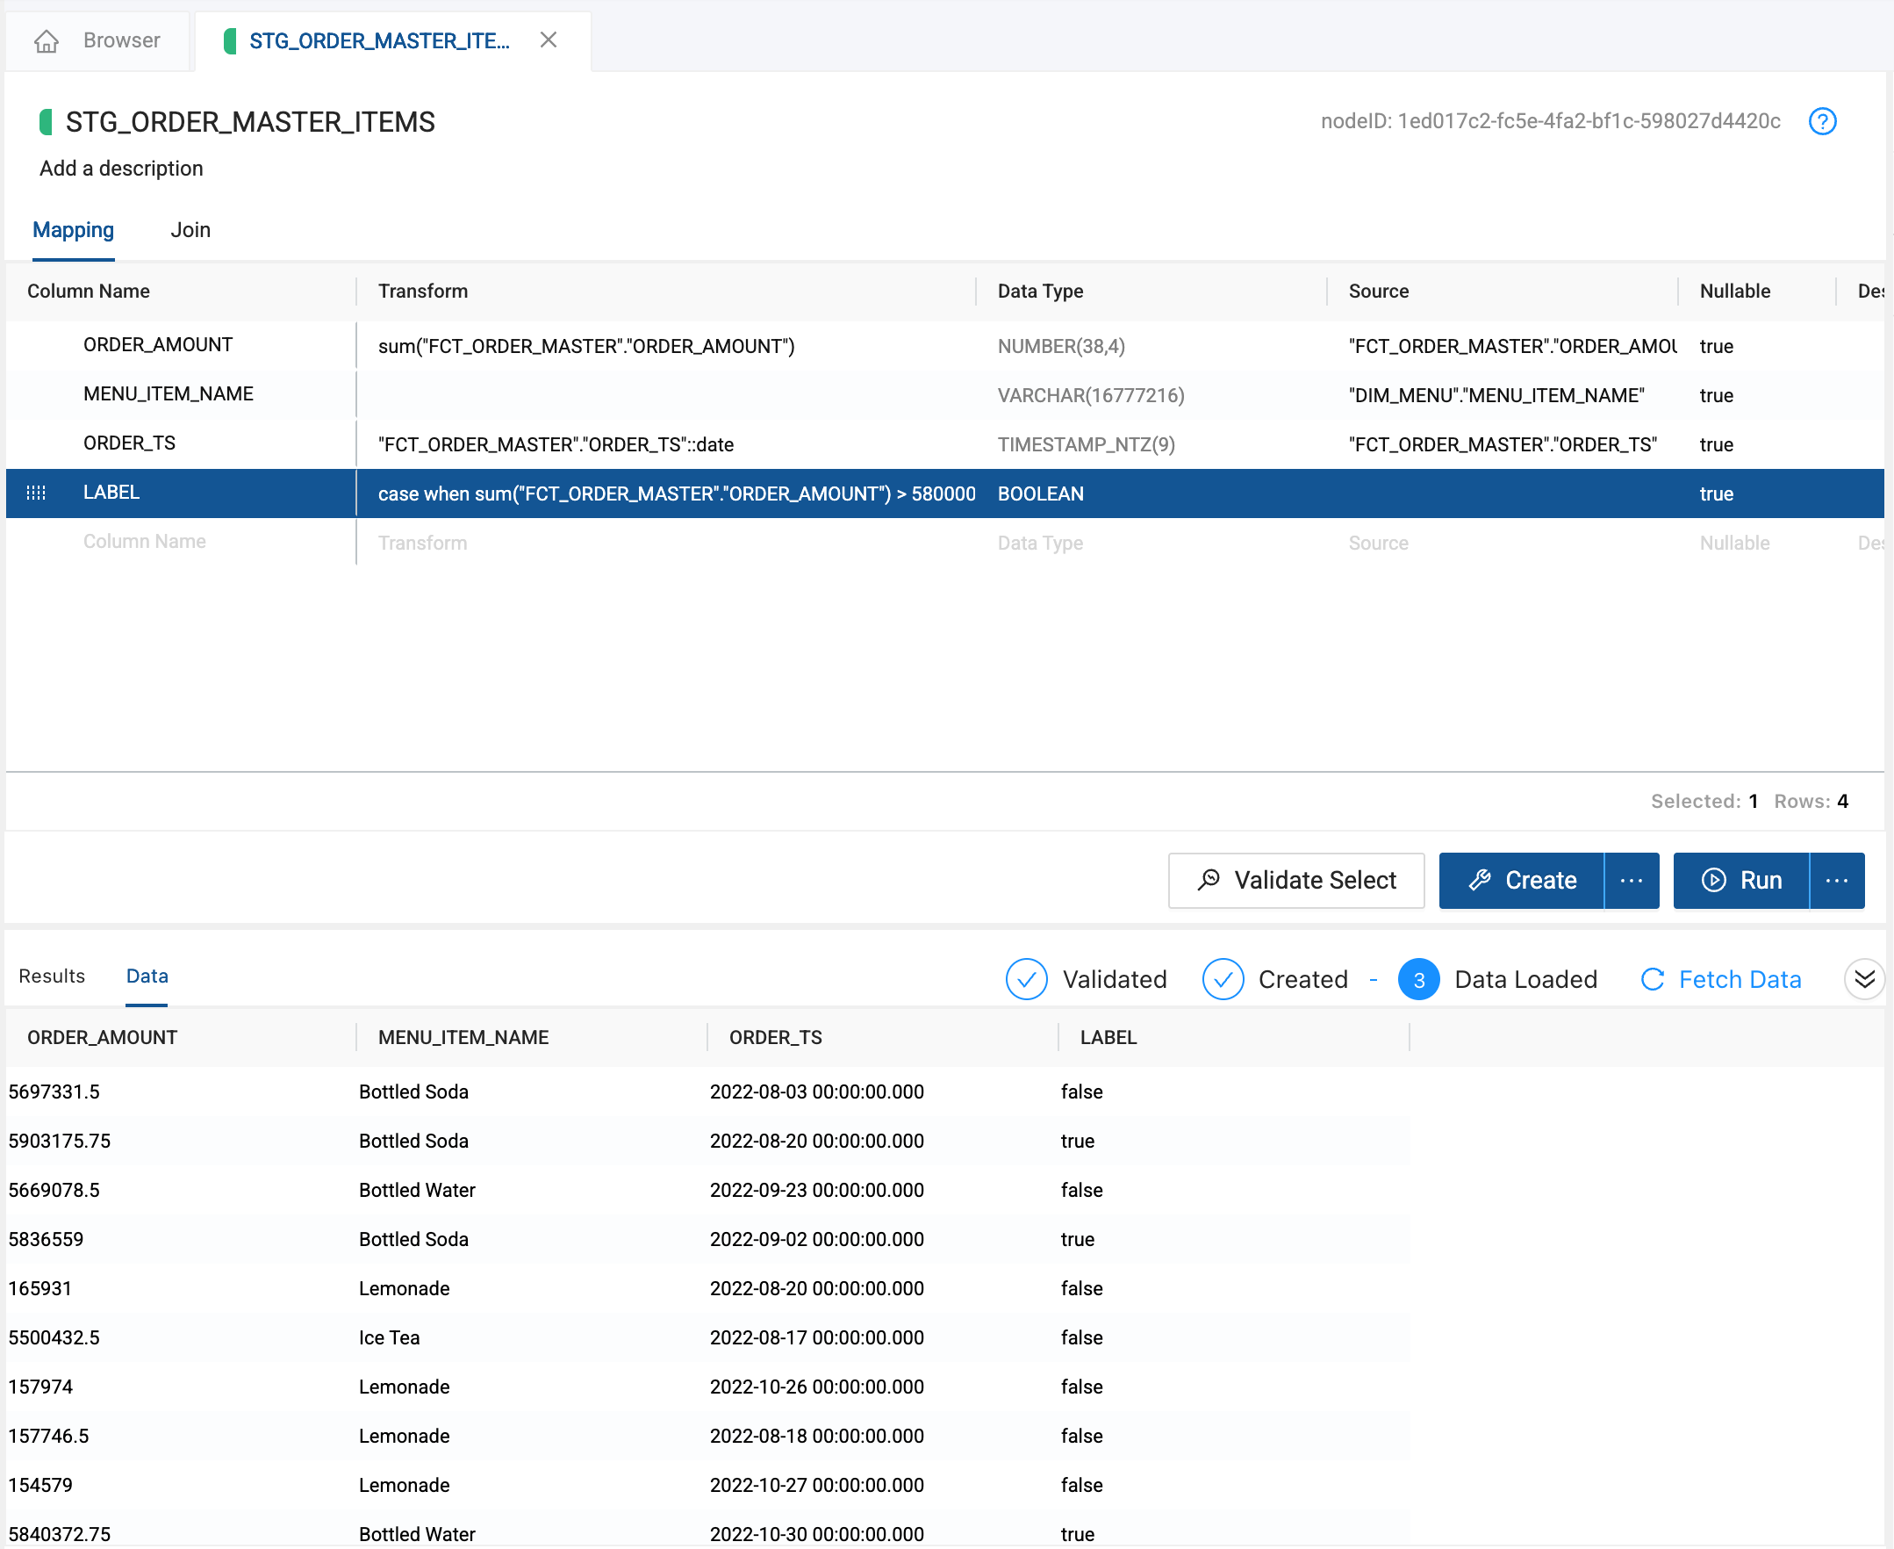Click the green node icon in the tab

click(230, 41)
